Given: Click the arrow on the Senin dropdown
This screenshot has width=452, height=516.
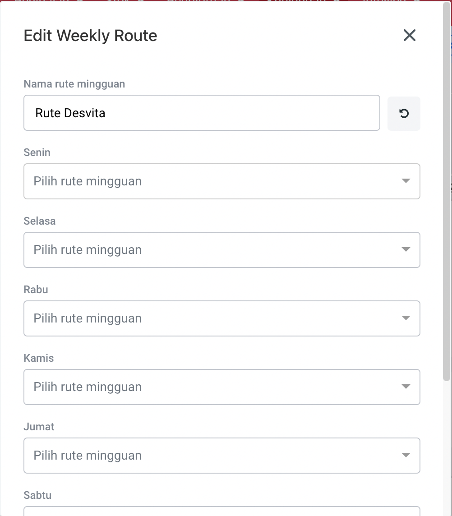Looking at the screenshot, I should pos(406,181).
